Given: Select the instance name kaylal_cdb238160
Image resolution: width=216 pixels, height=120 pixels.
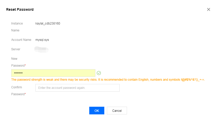Looking at the screenshot, I should pyautogui.click(x=48, y=23).
